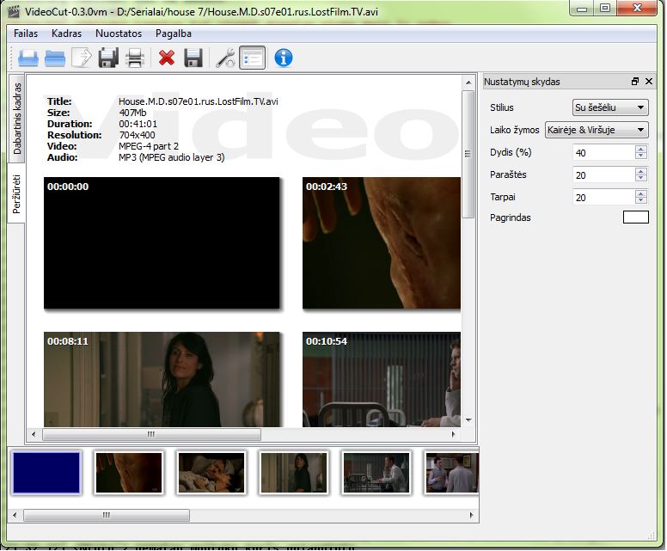Screen dimensions: 667x551
Task: Switch to Dabartinis kadras tab
Action: 16,119
